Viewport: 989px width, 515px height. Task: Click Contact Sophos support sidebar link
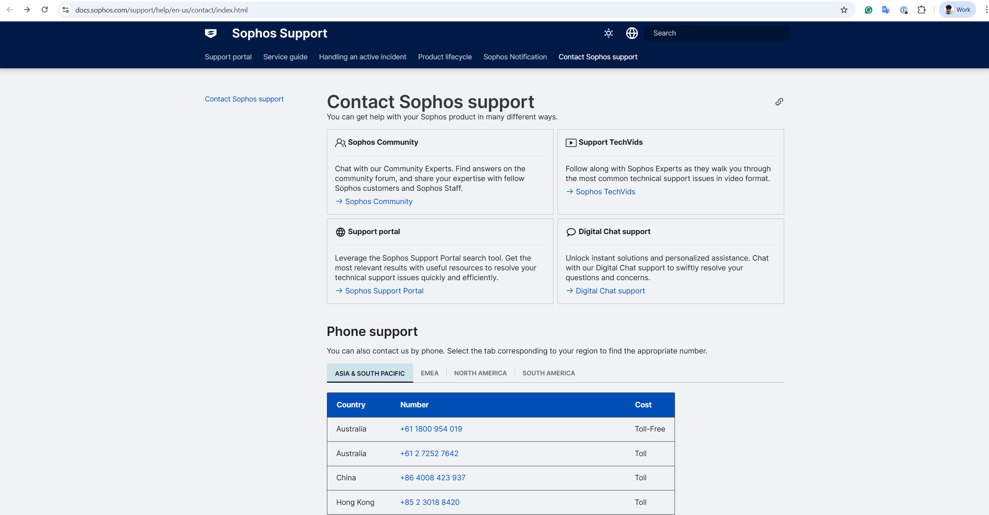click(244, 99)
